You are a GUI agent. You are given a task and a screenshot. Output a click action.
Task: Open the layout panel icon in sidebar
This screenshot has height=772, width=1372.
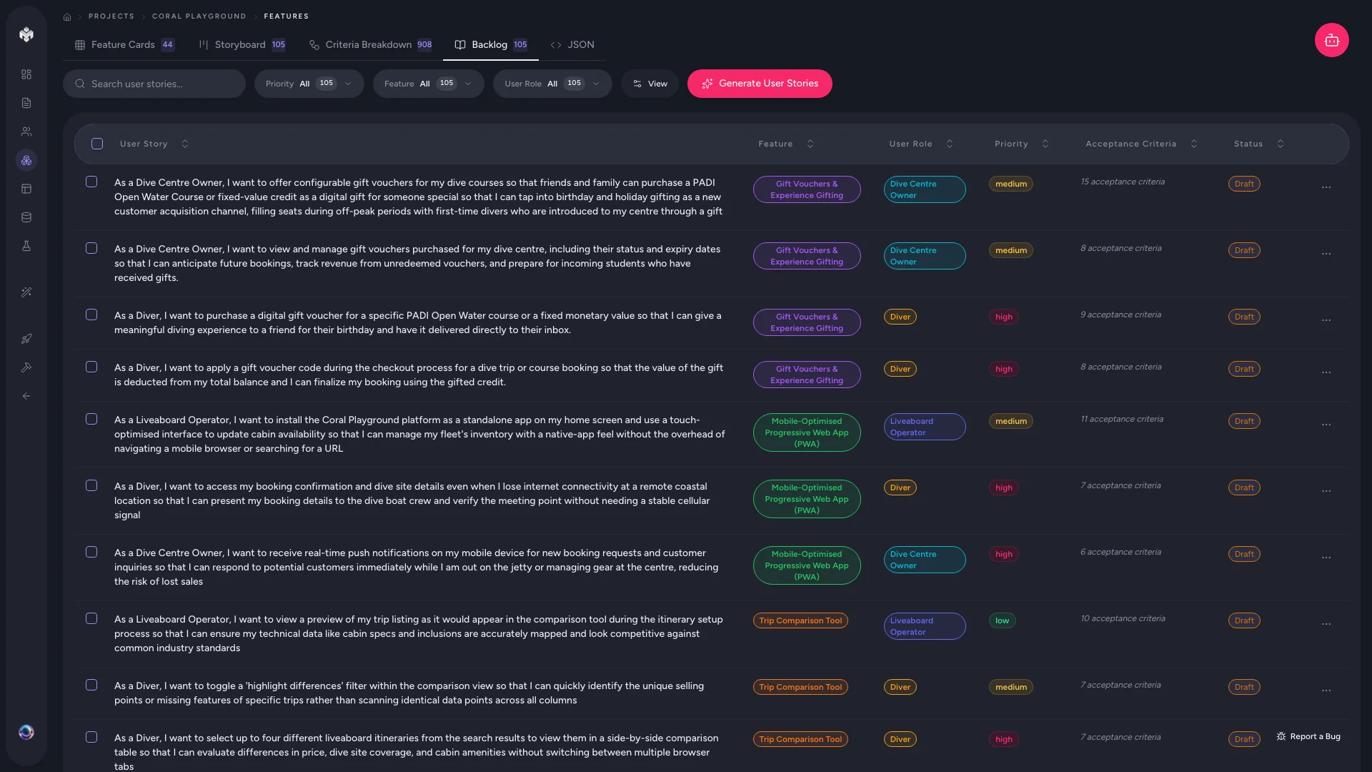coord(26,189)
